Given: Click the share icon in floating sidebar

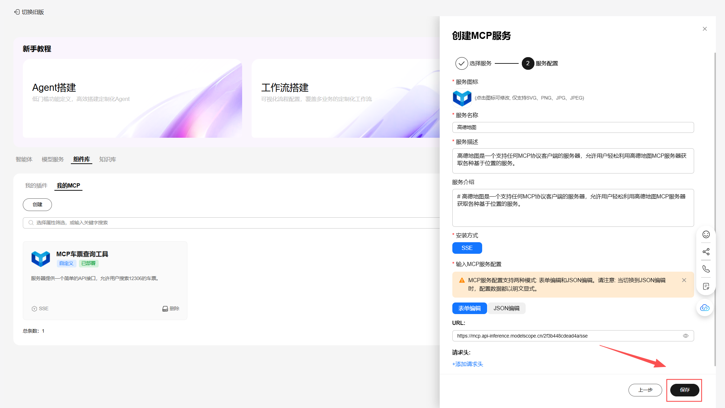Looking at the screenshot, I should 706,252.
